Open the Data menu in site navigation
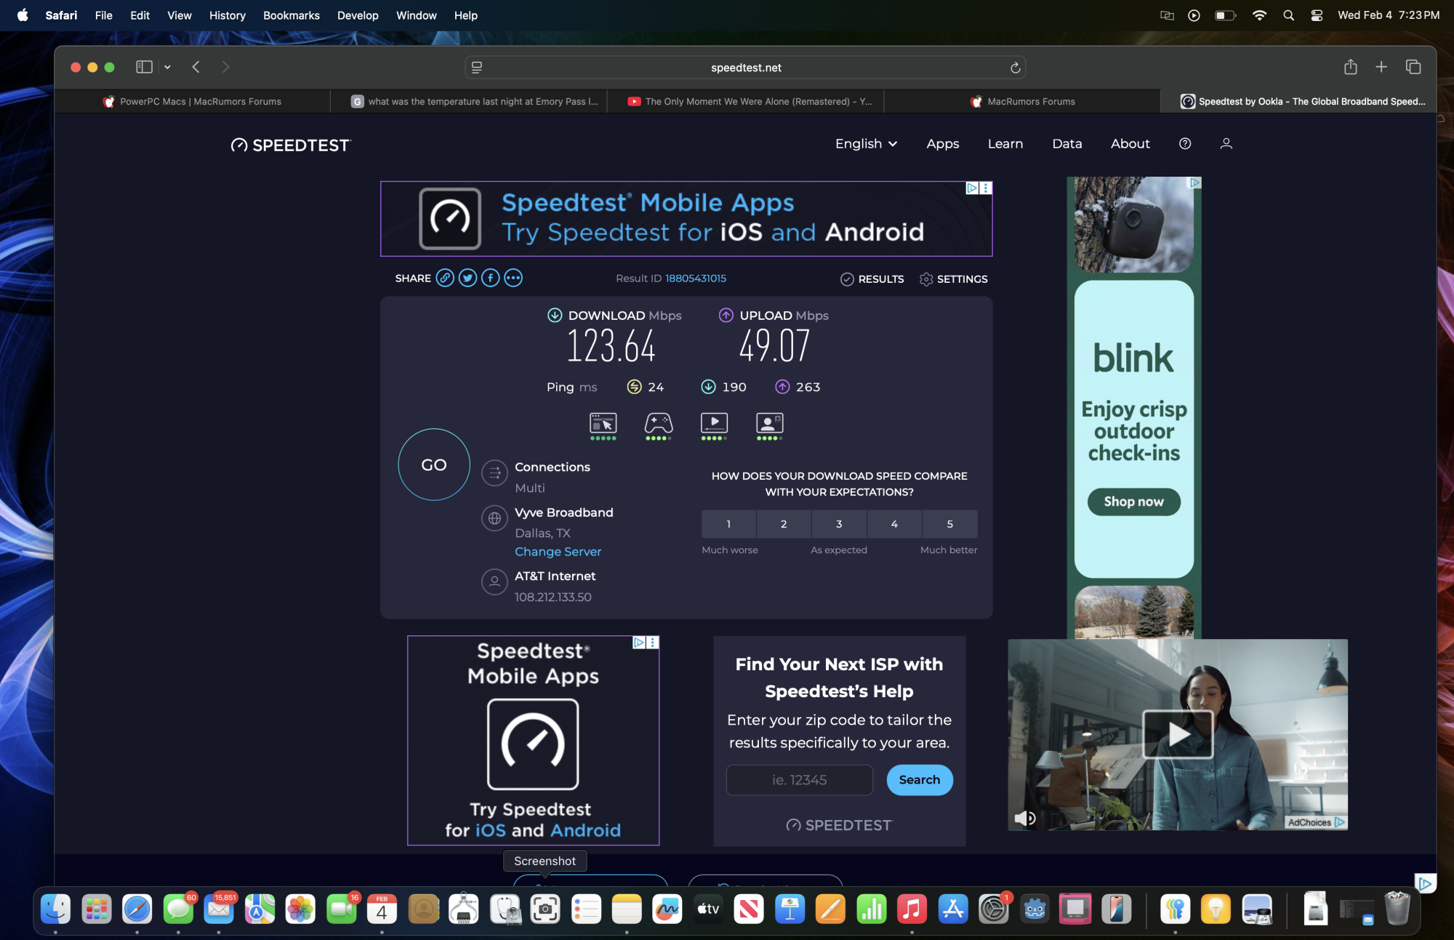 tap(1067, 144)
